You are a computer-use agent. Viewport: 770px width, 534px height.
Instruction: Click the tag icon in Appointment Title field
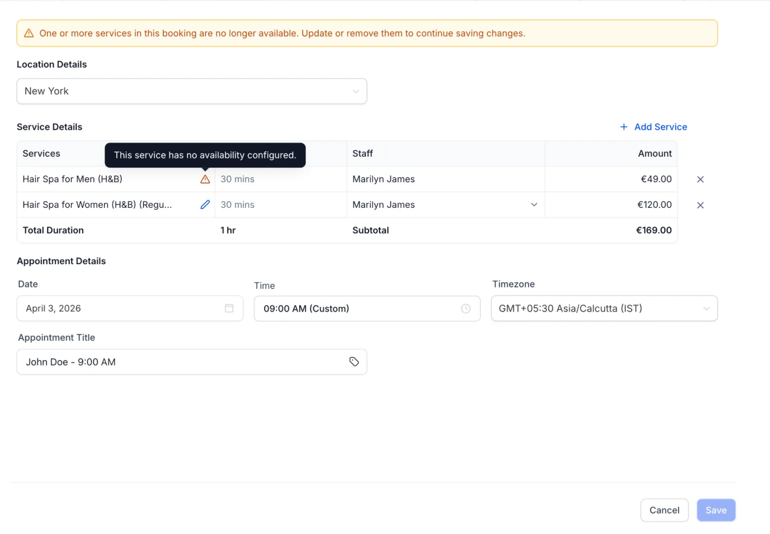(354, 361)
